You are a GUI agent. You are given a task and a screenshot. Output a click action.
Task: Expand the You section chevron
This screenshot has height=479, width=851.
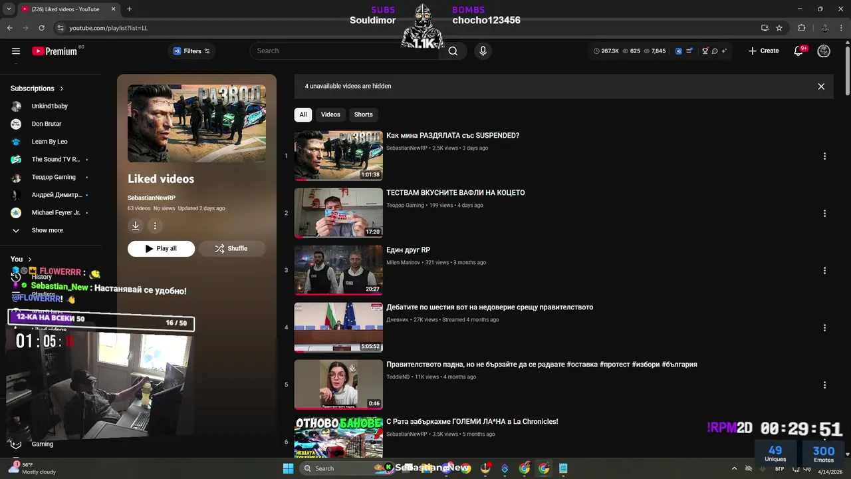pyautogui.click(x=30, y=259)
